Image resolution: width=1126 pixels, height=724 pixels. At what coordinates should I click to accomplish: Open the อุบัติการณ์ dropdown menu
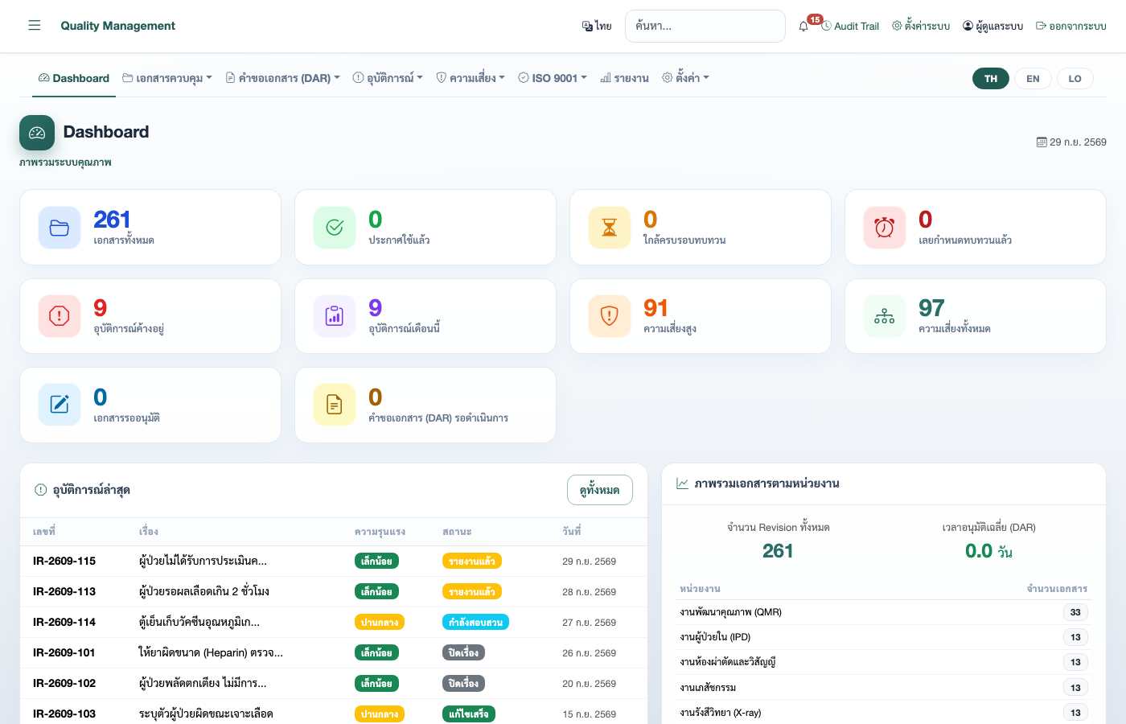tap(388, 78)
